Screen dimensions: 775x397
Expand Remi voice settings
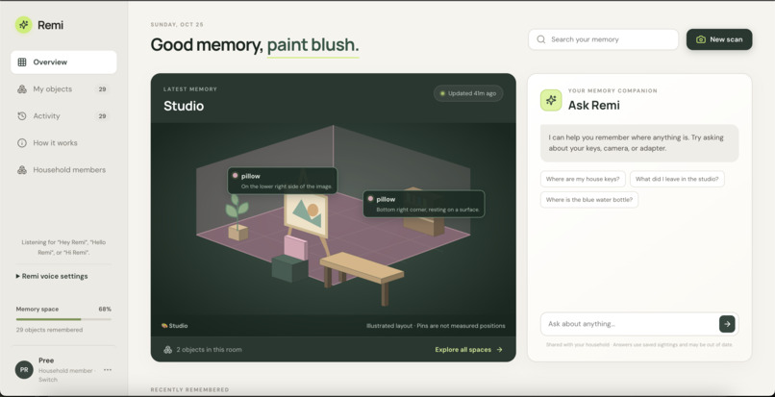tap(52, 277)
